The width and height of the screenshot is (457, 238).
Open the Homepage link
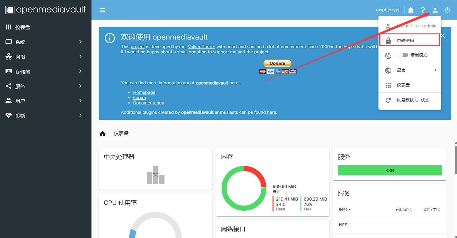(x=144, y=92)
